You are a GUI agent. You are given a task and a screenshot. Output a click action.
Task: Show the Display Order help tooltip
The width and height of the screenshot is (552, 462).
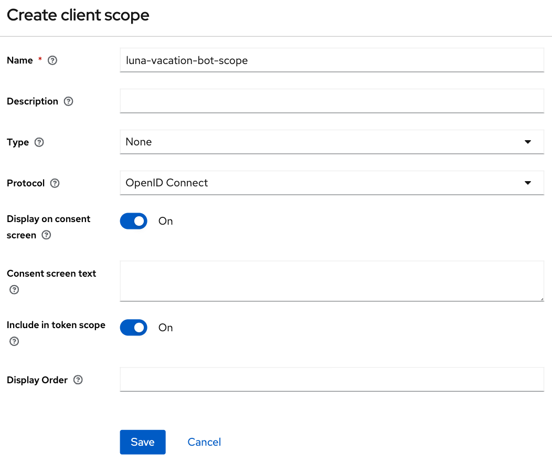78,380
